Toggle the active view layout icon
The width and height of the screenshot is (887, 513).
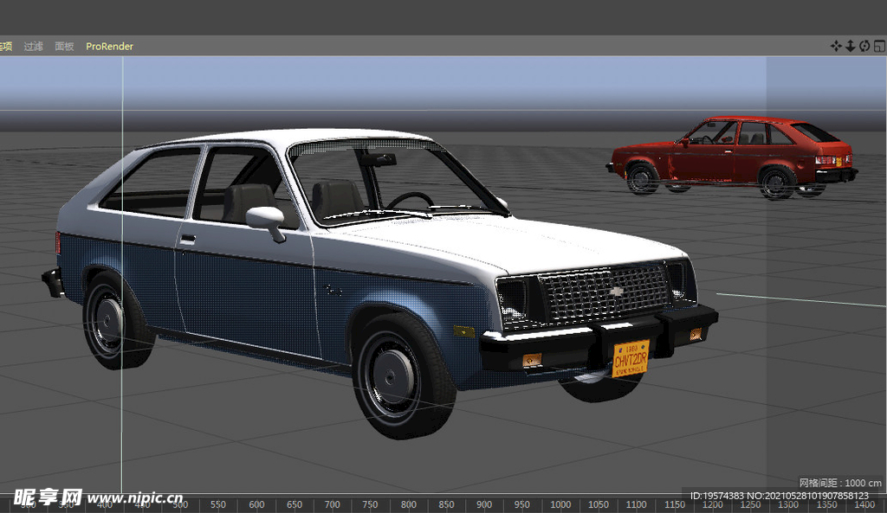click(877, 46)
